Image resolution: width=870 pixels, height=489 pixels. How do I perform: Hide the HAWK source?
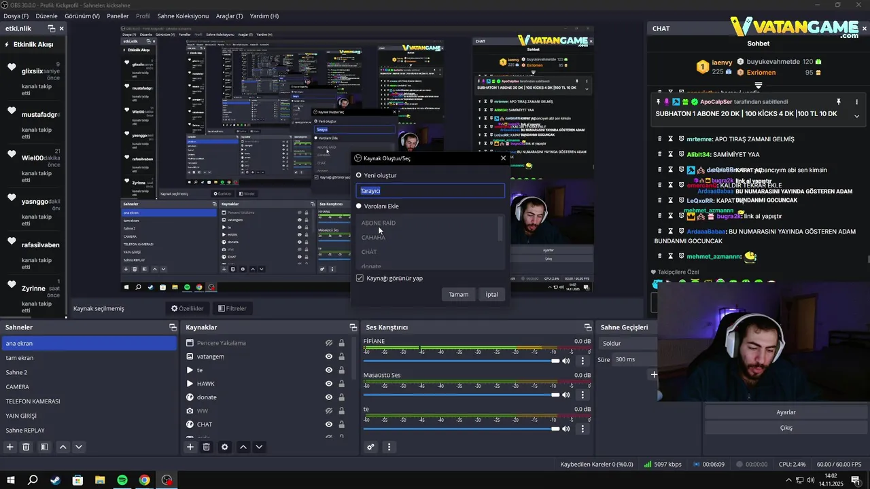329,384
